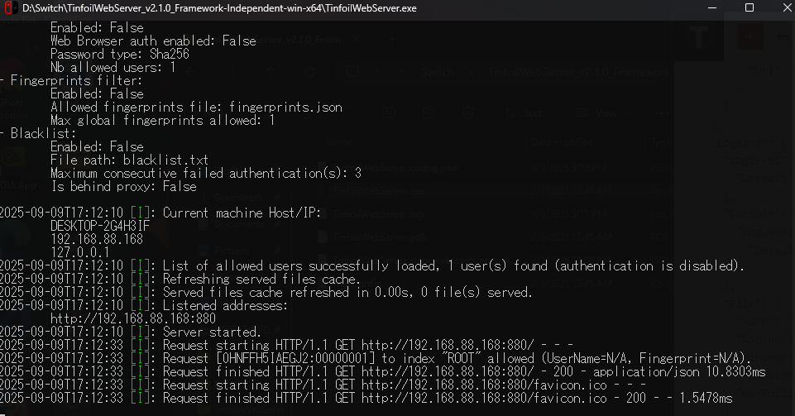The height and width of the screenshot is (416, 795).
Task: Click the blacklist.txt file path
Action: pos(165,160)
